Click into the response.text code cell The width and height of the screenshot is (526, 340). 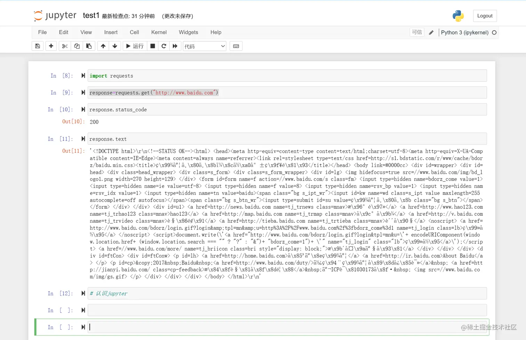(x=287, y=139)
